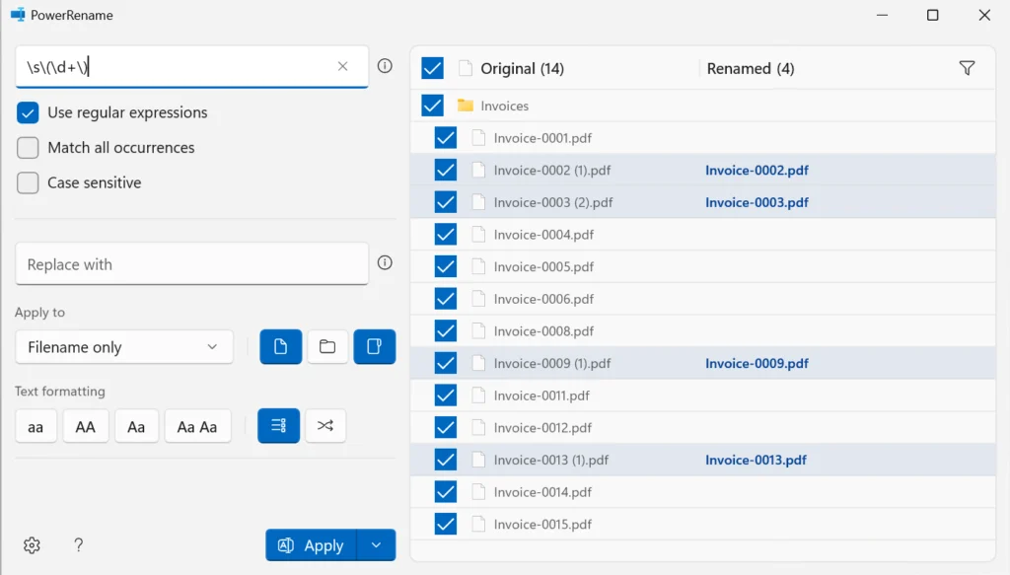Open the filter funnel icon
The width and height of the screenshot is (1010, 575).
tap(967, 68)
